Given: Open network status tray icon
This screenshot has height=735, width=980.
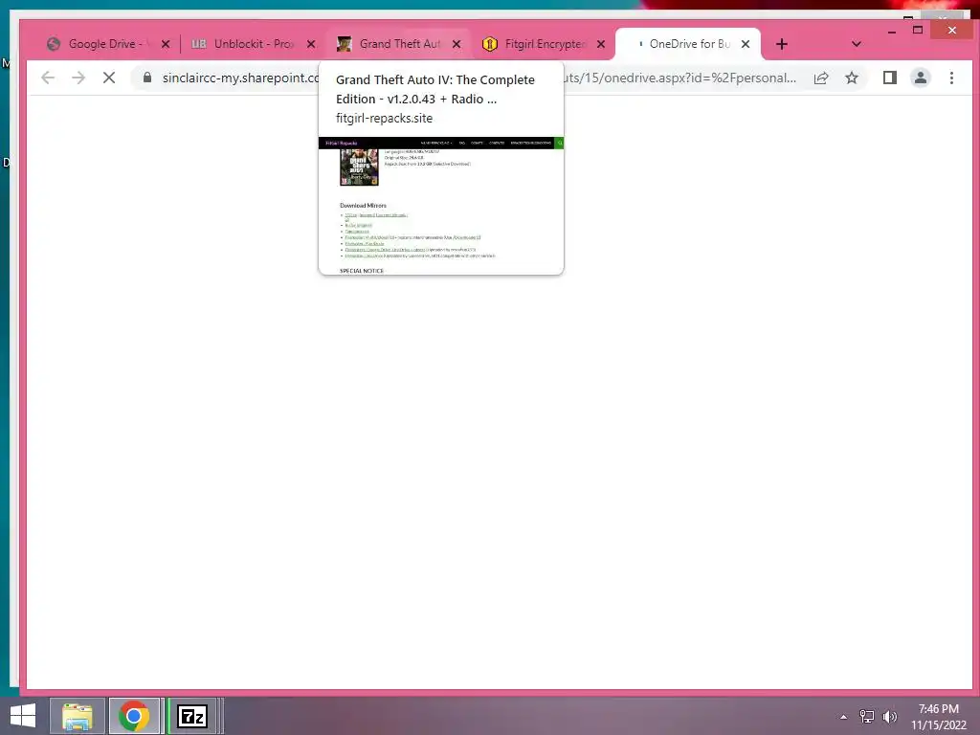Looking at the screenshot, I should tap(867, 717).
